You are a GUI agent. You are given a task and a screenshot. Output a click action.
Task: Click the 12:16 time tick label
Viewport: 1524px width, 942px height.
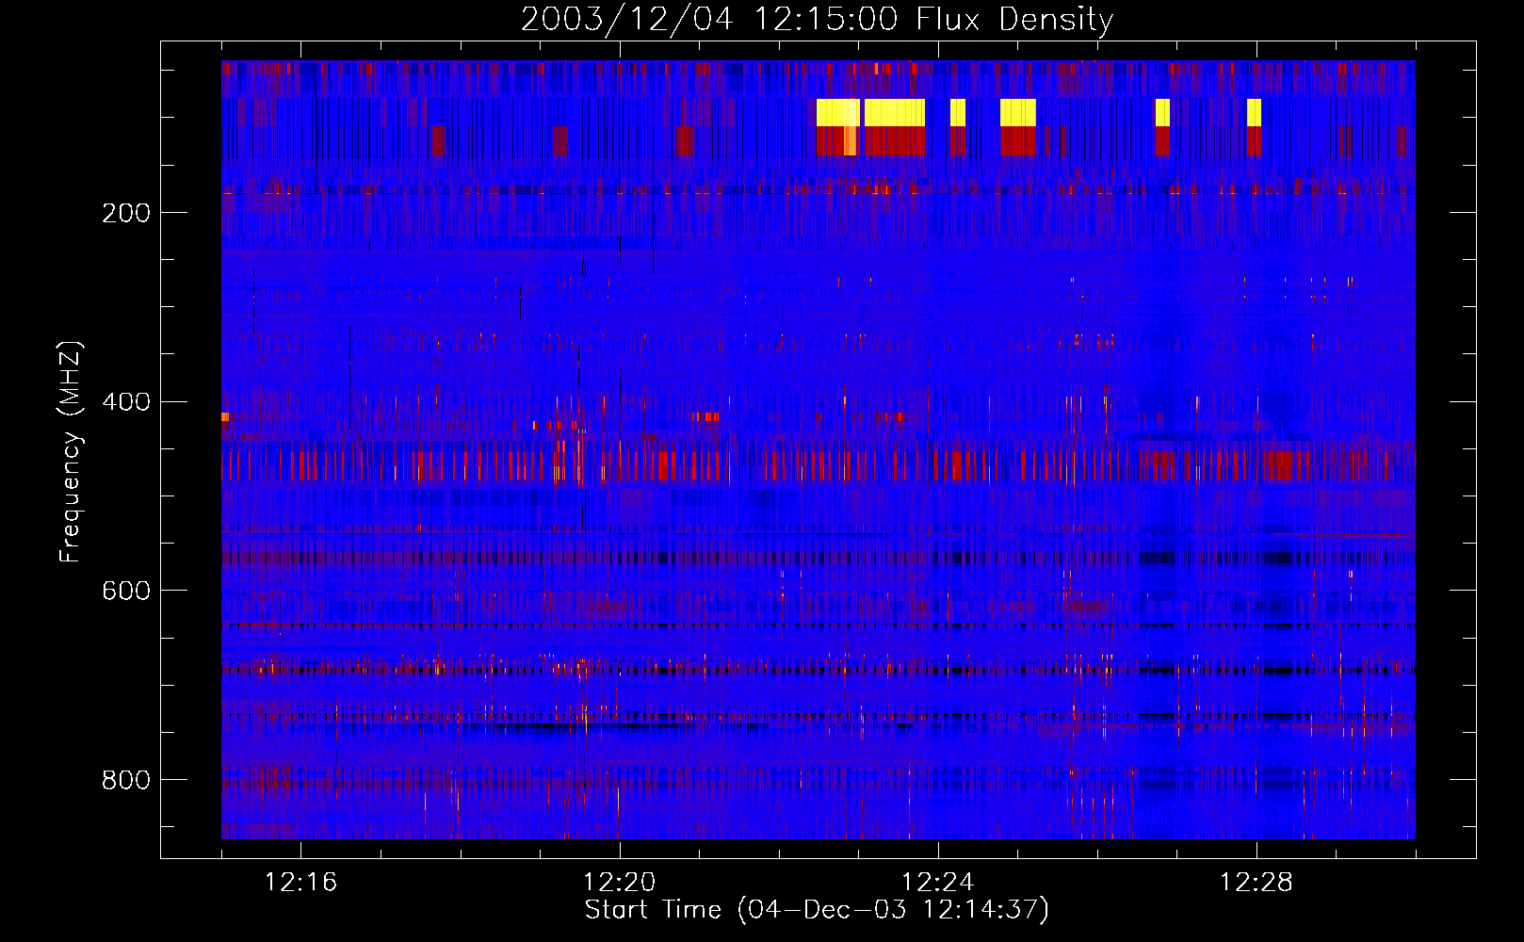(300, 882)
